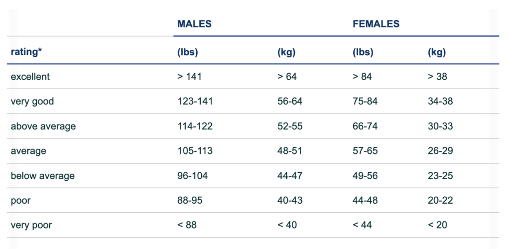Click the > 84 females lbs cell

[362, 77]
